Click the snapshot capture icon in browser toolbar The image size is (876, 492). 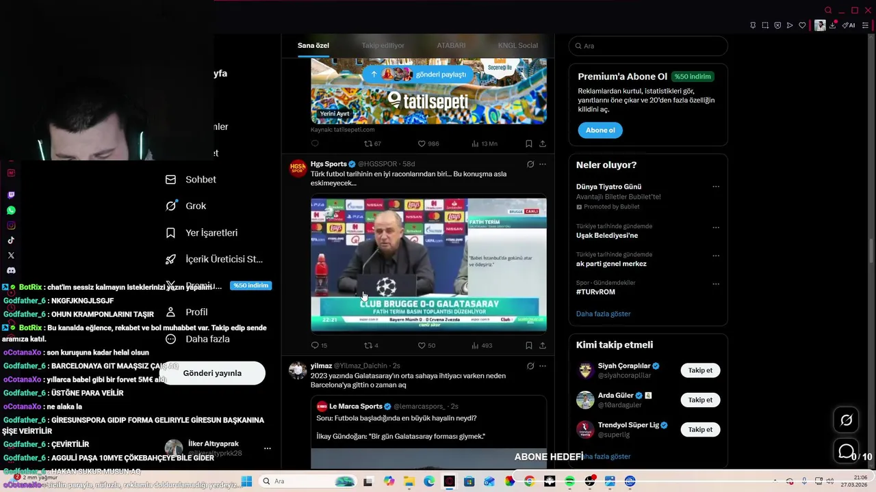(x=765, y=25)
